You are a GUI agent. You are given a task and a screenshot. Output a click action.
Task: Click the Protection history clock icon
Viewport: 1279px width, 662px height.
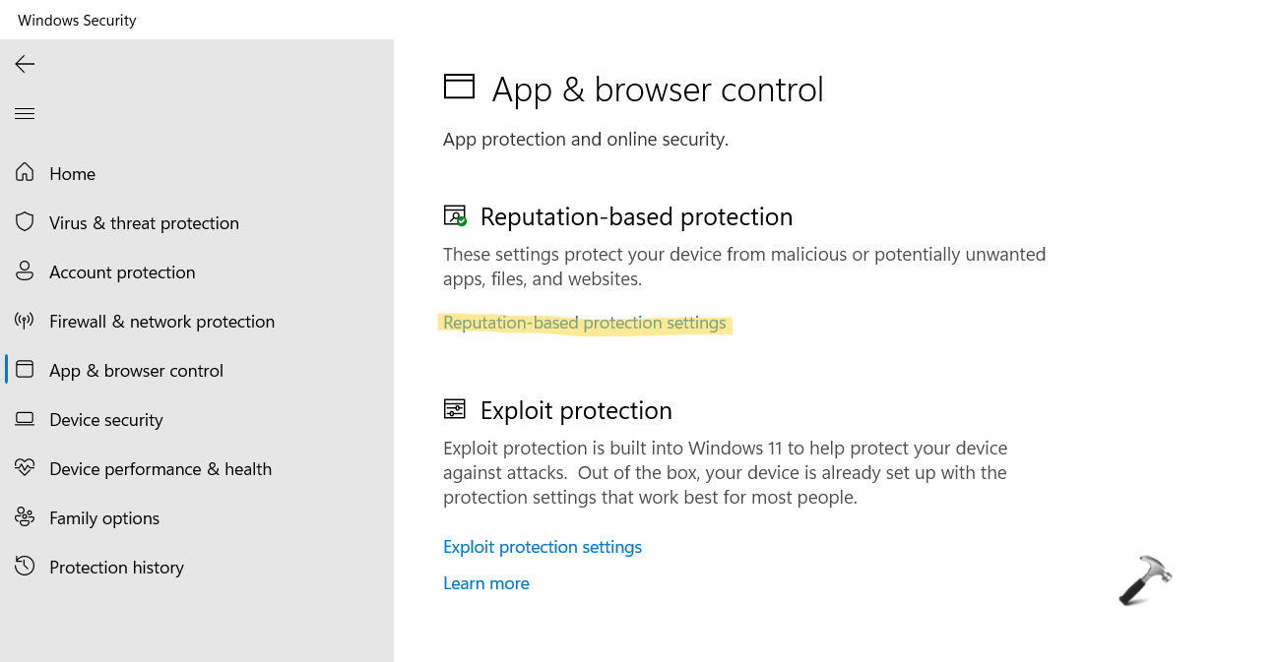pos(26,567)
